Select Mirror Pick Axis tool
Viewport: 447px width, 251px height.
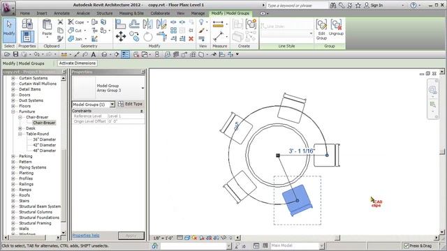click(x=147, y=24)
